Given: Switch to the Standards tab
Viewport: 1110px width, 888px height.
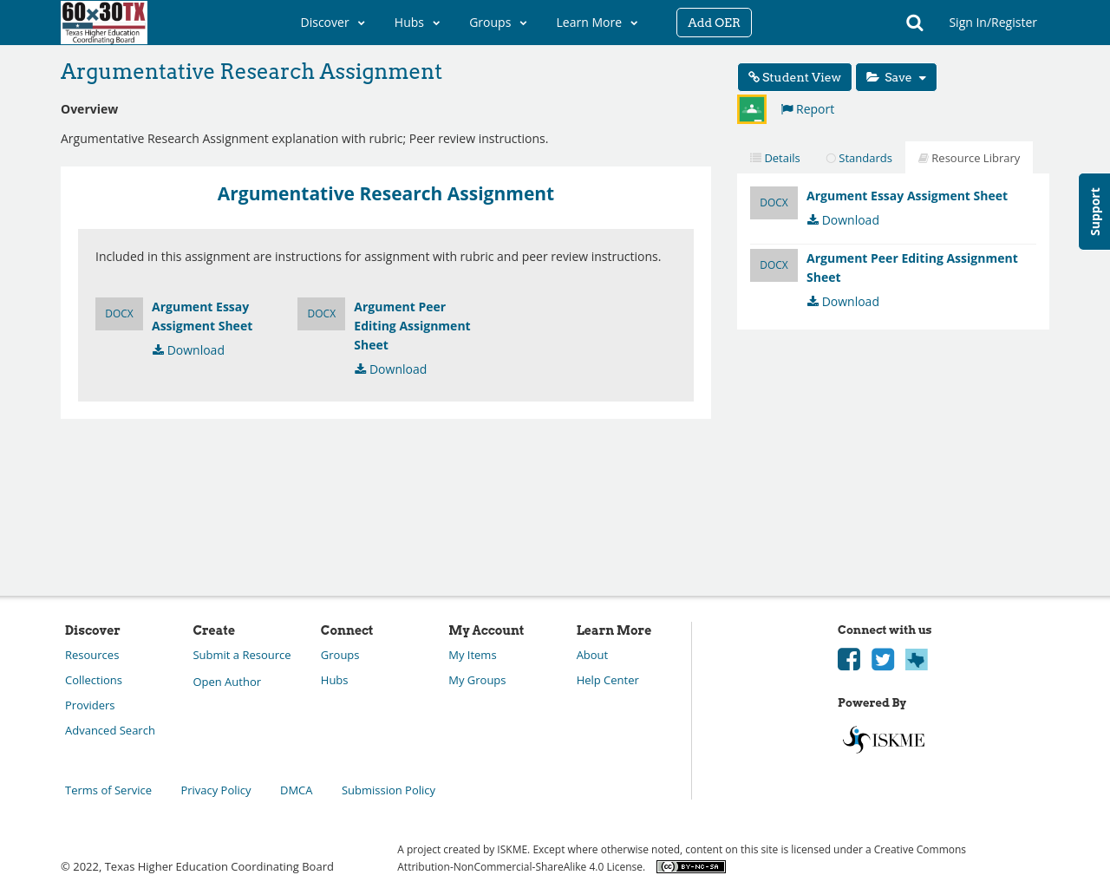Looking at the screenshot, I should 859,158.
